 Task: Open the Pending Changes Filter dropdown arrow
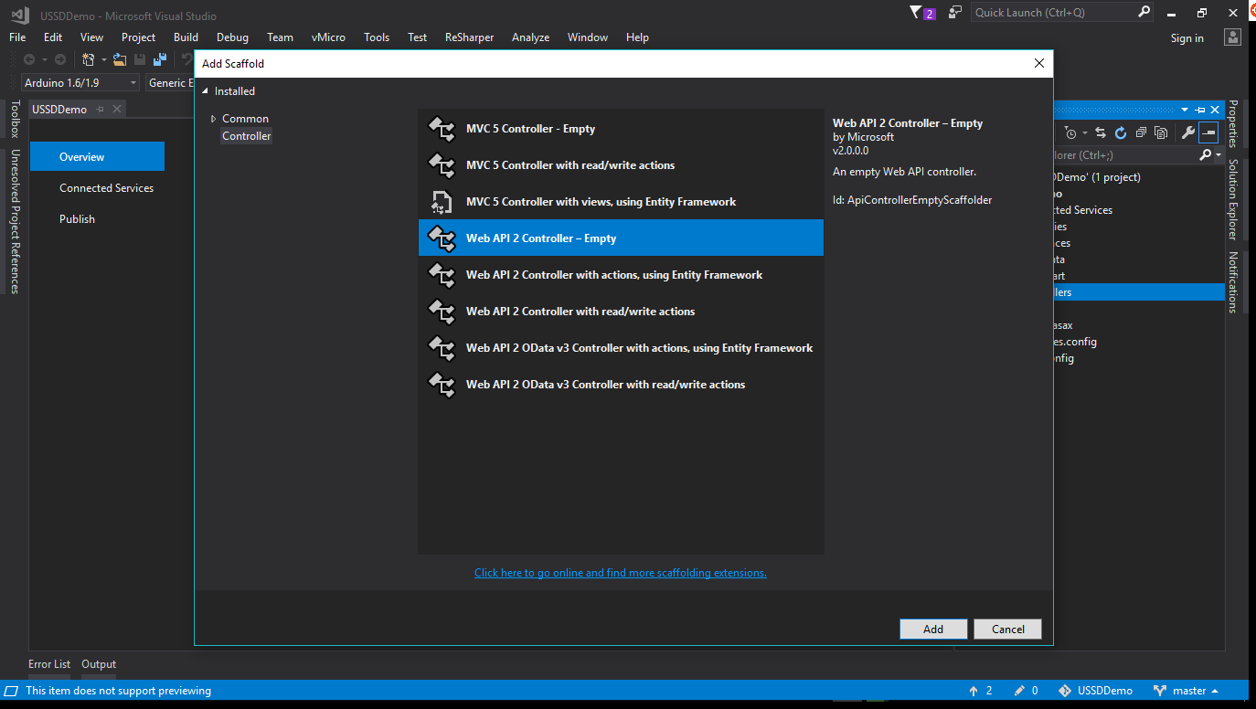coord(1084,132)
